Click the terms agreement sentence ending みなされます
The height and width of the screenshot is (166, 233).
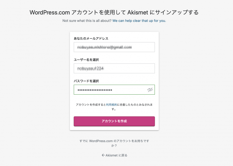[x=114, y=107]
